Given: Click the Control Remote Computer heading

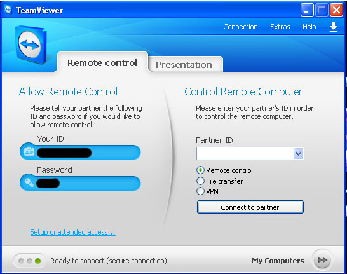Looking at the screenshot, I should click(243, 92).
